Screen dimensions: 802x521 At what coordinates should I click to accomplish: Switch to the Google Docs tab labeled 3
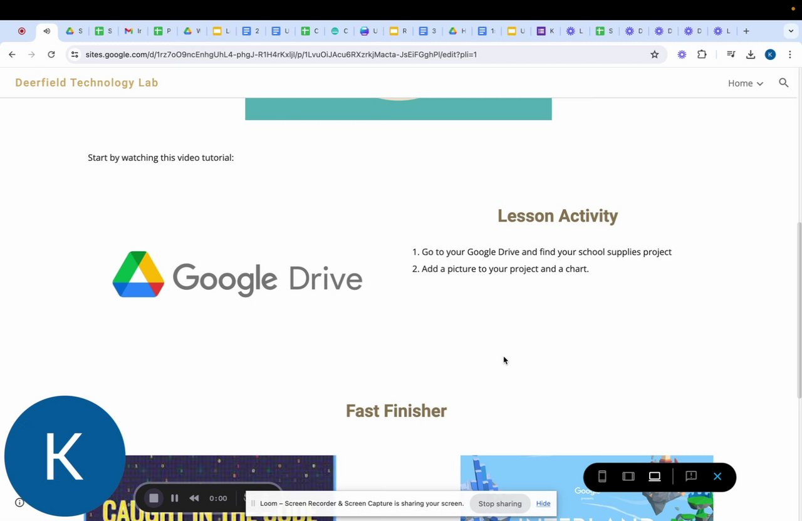coord(427,31)
